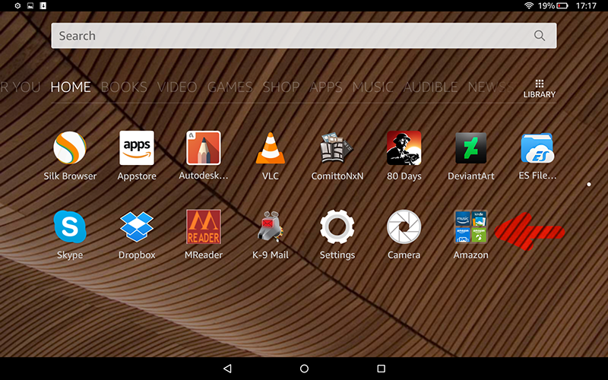The width and height of the screenshot is (608, 380).
Task: Open the Camera app
Action: (x=404, y=227)
